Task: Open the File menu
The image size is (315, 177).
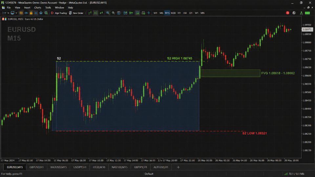Action: tap(9, 8)
